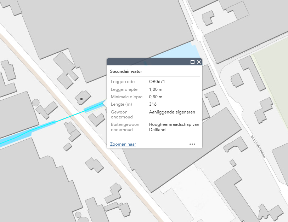
Task: Click the Minimale diepte field label
Action: pyautogui.click(x=127, y=97)
